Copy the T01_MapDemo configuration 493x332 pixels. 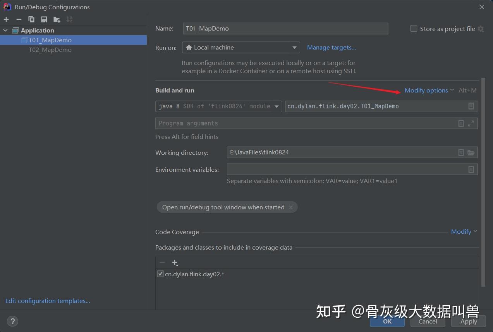[31, 19]
